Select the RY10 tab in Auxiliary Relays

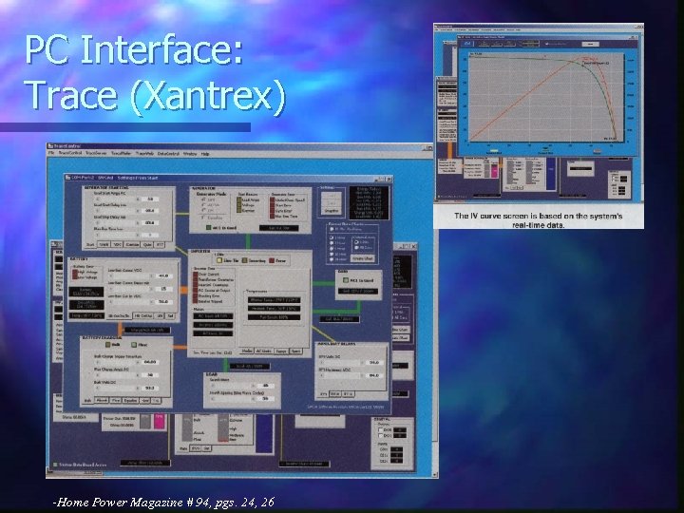(x=335, y=394)
